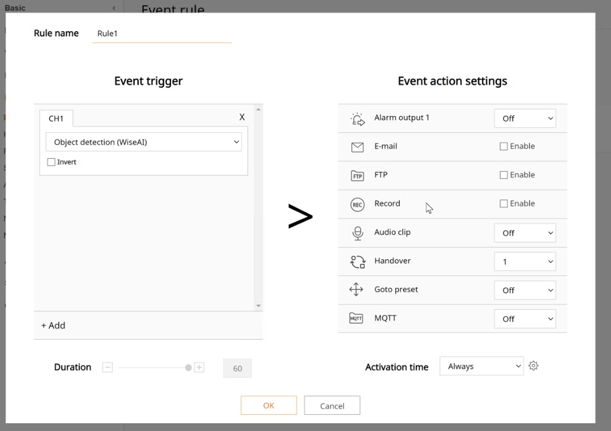Click the Duration slider handle

(188, 367)
